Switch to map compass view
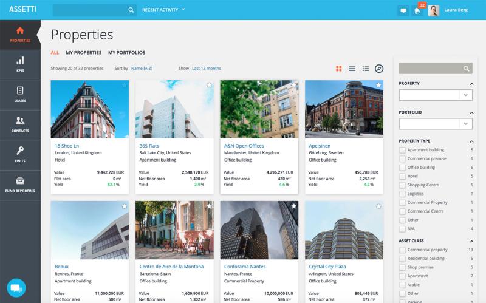This screenshot has height=303, width=486. point(379,69)
